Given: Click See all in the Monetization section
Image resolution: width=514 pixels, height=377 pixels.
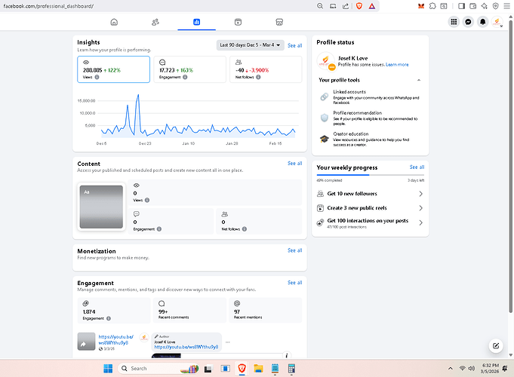Looking at the screenshot, I should (294, 250).
